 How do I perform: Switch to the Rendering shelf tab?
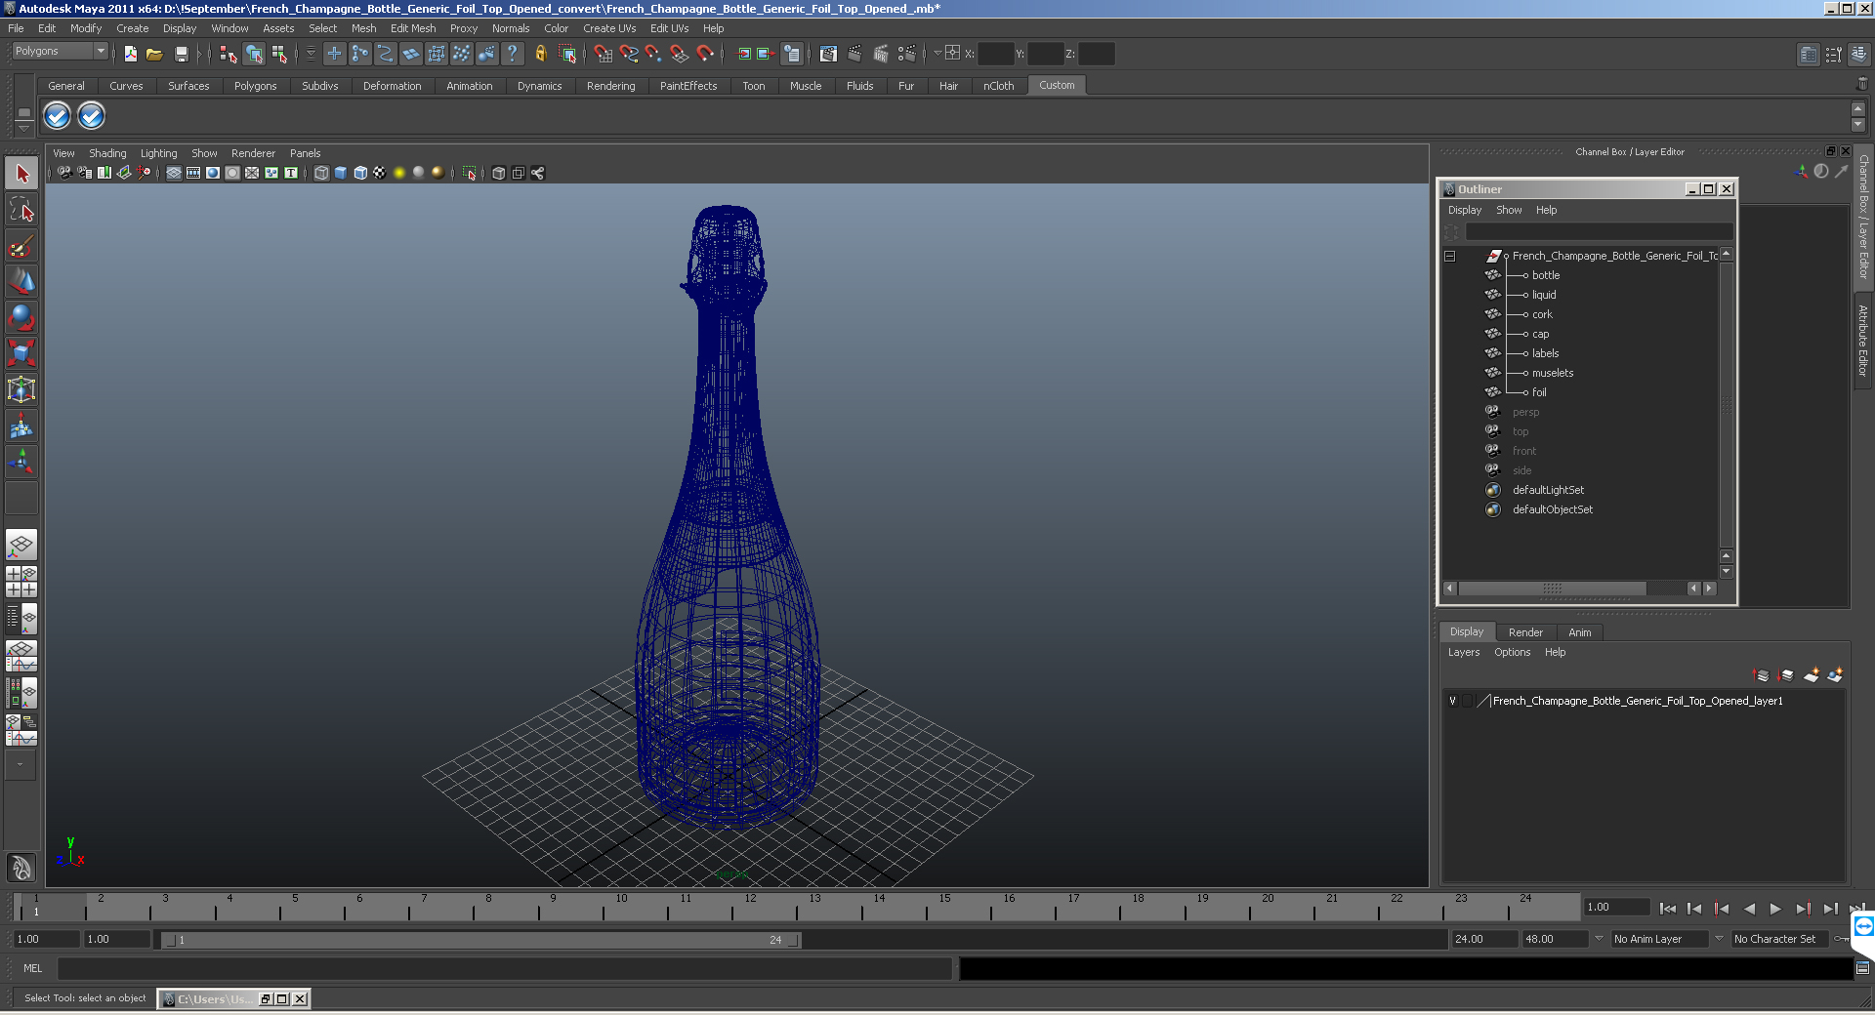(610, 86)
